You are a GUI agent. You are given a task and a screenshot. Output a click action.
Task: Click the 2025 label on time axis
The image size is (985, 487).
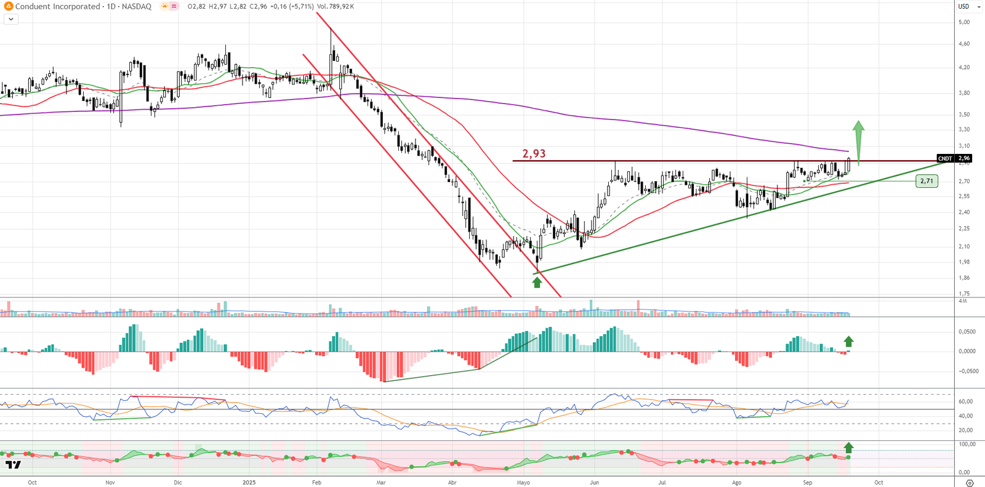point(249,483)
